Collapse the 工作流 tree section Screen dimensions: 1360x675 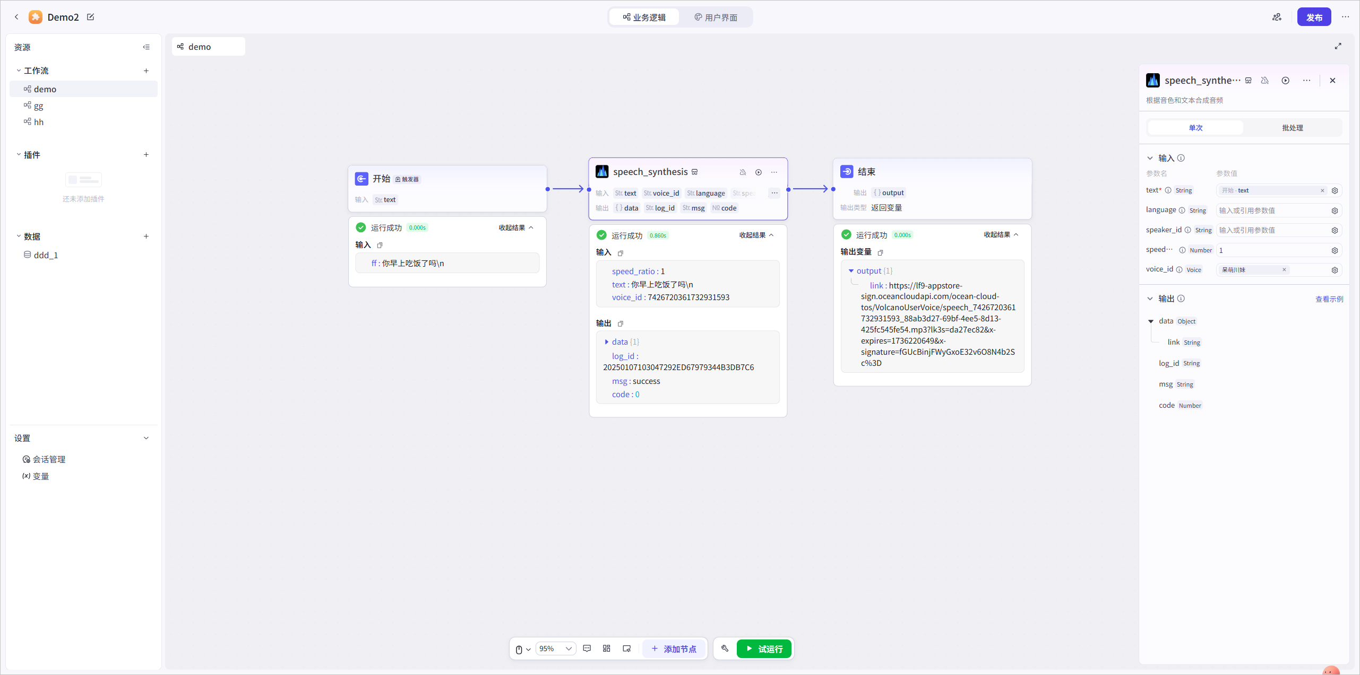tap(19, 71)
